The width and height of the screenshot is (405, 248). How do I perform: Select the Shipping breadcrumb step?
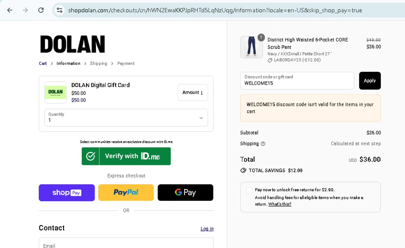(x=99, y=63)
